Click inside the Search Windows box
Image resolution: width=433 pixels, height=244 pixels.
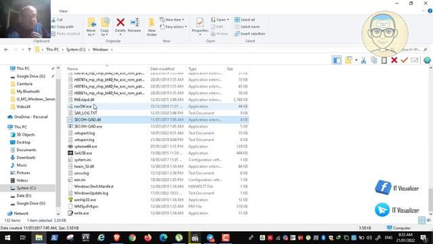413,49
